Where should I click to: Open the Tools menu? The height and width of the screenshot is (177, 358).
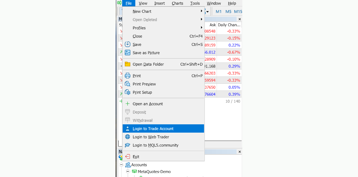(x=195, y=3)
